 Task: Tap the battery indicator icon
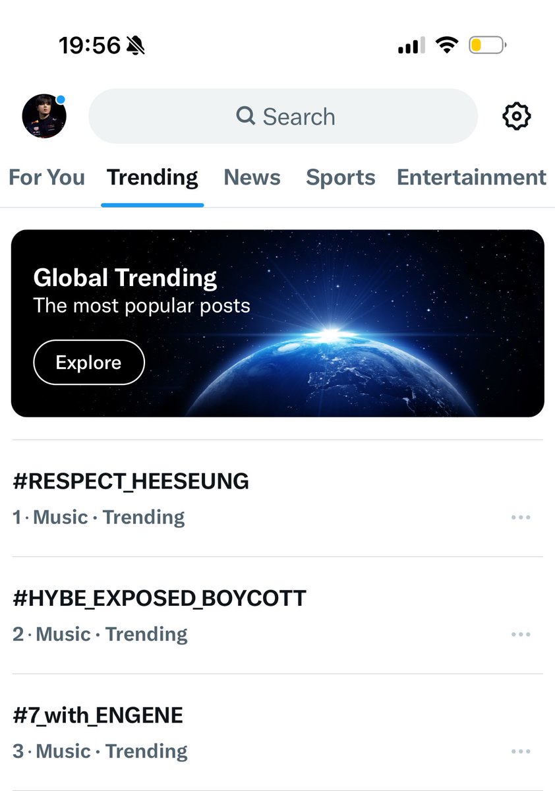pyautogui.click(x=487, y=45)
